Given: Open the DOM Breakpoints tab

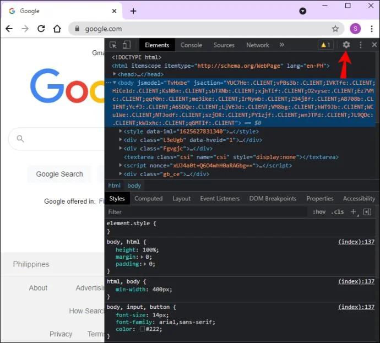Looking at the screenshot, I should pos(273,199).
